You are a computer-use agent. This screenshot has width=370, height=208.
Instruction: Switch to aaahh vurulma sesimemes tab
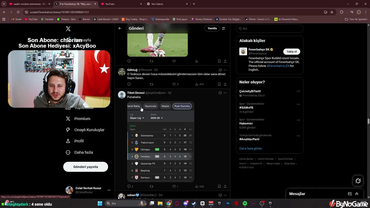[x=29, y=4]
